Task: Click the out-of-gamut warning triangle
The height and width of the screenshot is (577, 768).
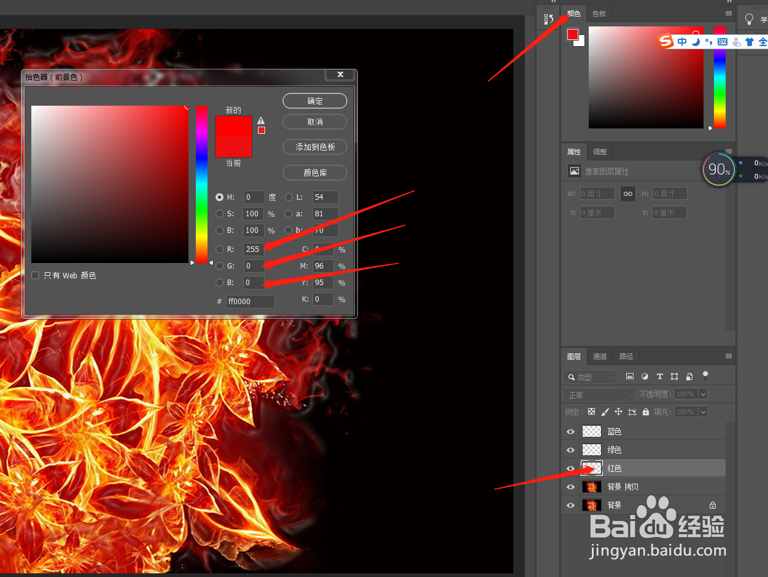Action: pyautogui.click(x=261, y=120)
